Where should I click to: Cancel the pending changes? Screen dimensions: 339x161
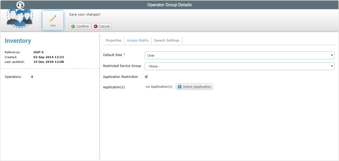click(101, 26)
